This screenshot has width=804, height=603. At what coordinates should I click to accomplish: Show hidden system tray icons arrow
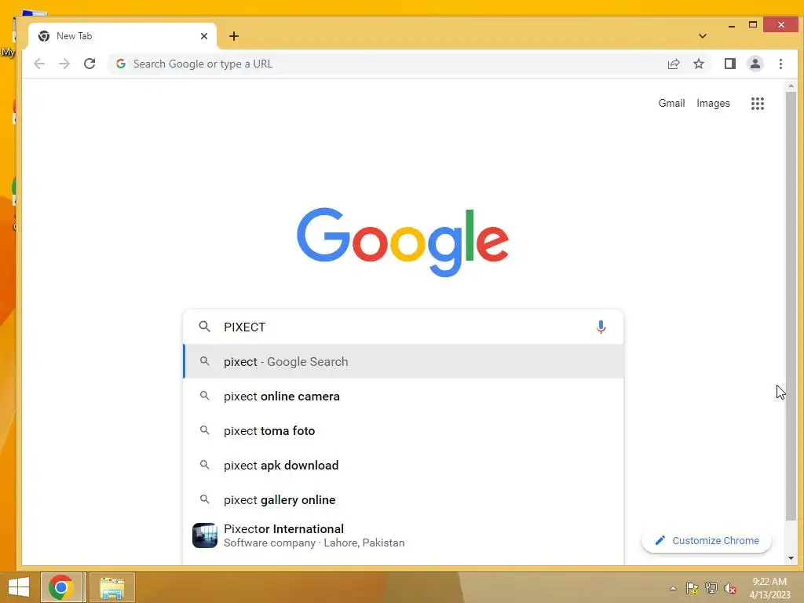coord(673,588)
